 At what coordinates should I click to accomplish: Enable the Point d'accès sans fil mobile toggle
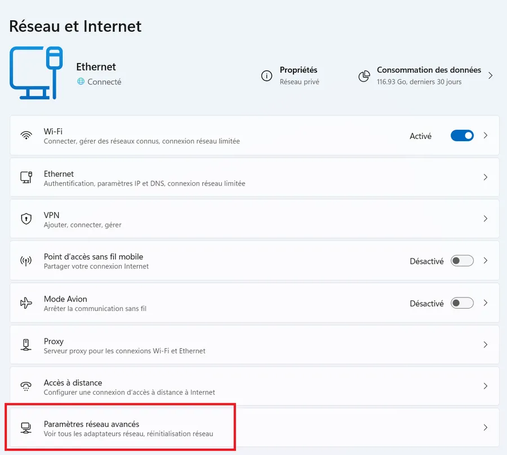(x=462, y=260)
